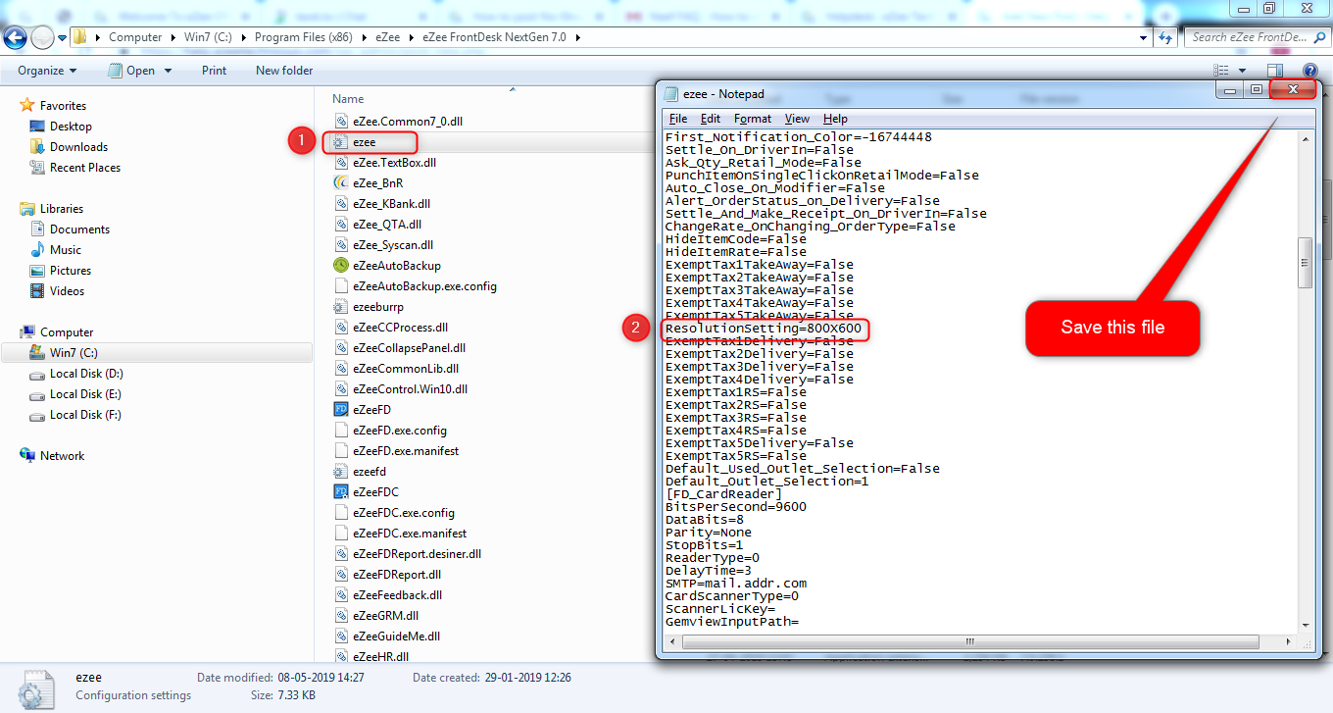Select Win7 (C:) drive in navigation pane
The height and width of the screenshot is (713, 1333).
(157, 353)
